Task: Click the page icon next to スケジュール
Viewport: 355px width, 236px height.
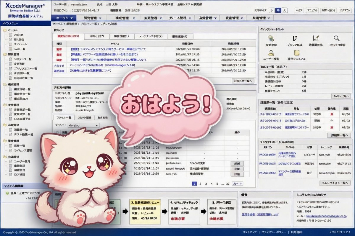Action: [x=11, y=44]
